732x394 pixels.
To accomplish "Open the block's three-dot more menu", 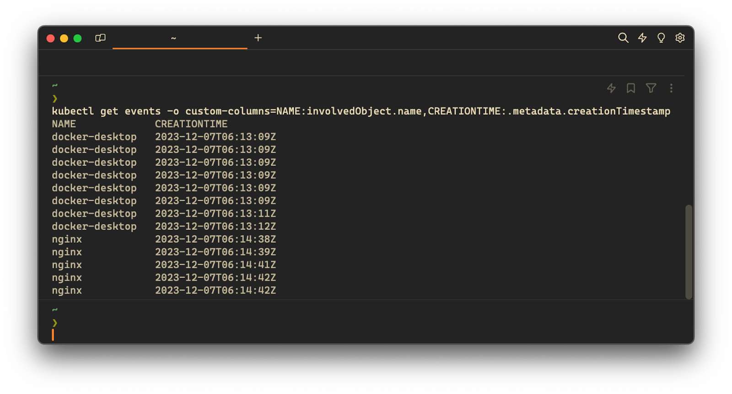I will pos(671,88).
